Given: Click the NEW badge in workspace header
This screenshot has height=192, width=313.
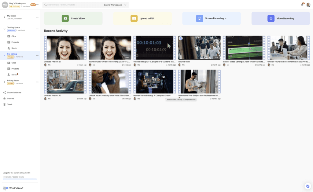Looking at the screenshot, I should point(33,5).
